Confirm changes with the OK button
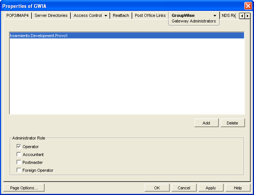The image size is (254, 195). point(157,188)
